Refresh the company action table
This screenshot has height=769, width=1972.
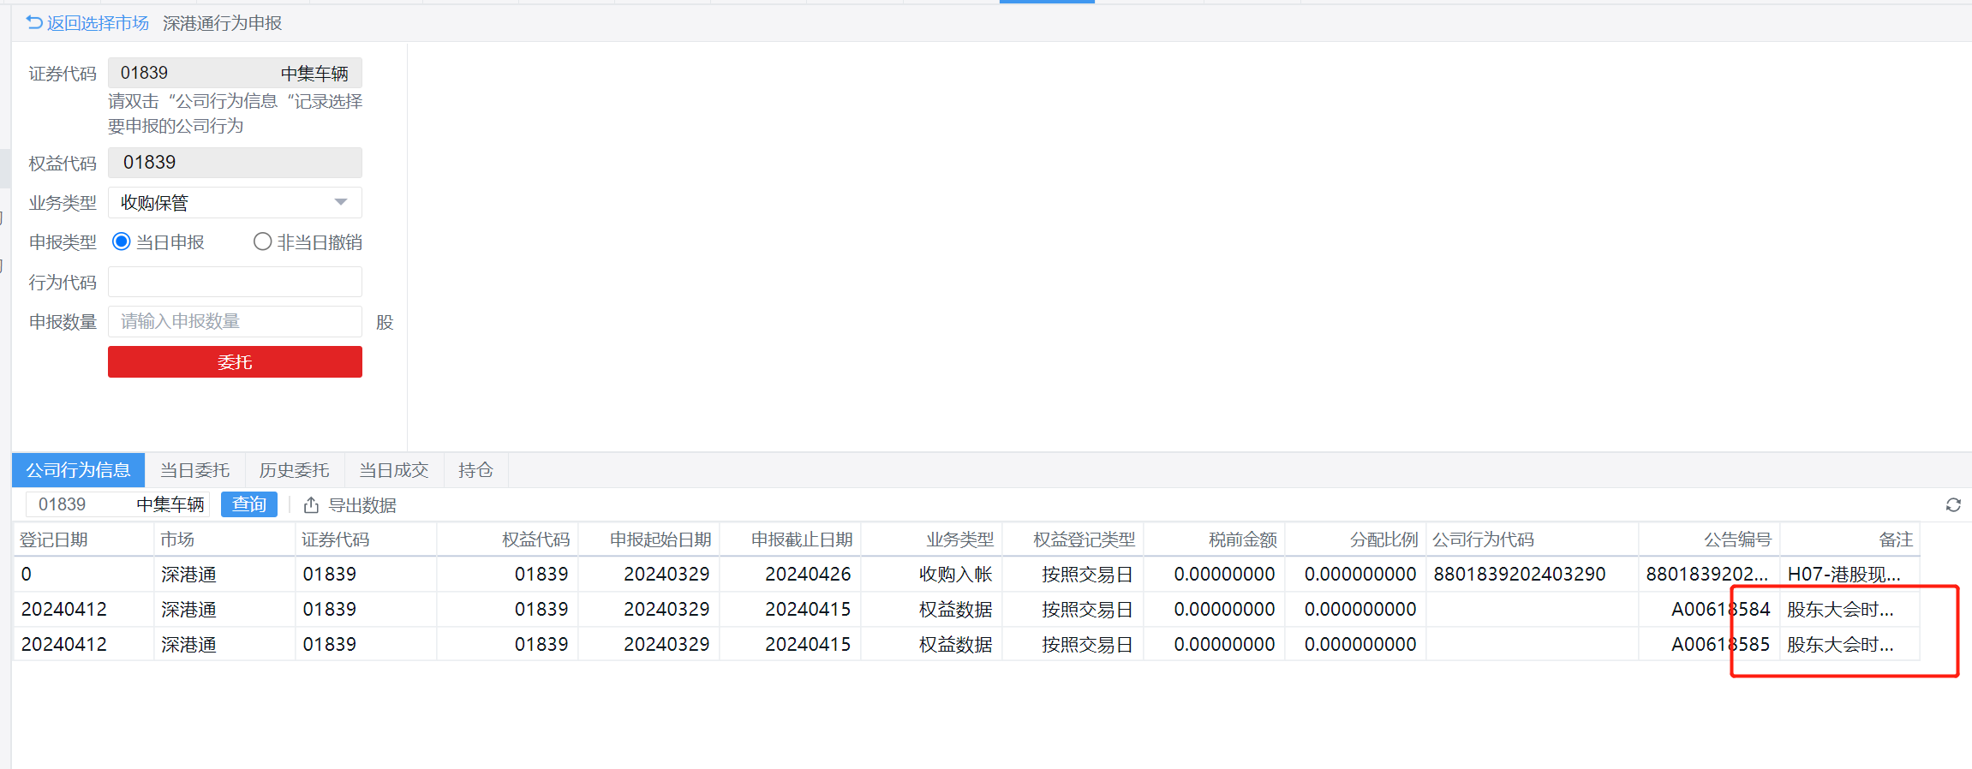[1953, 505]
